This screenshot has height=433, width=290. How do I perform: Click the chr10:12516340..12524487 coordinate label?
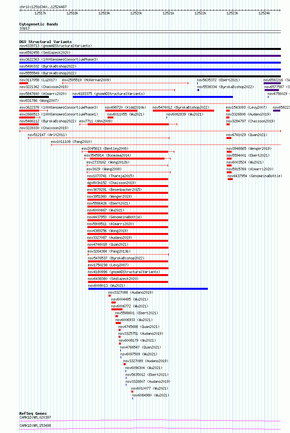43,7
